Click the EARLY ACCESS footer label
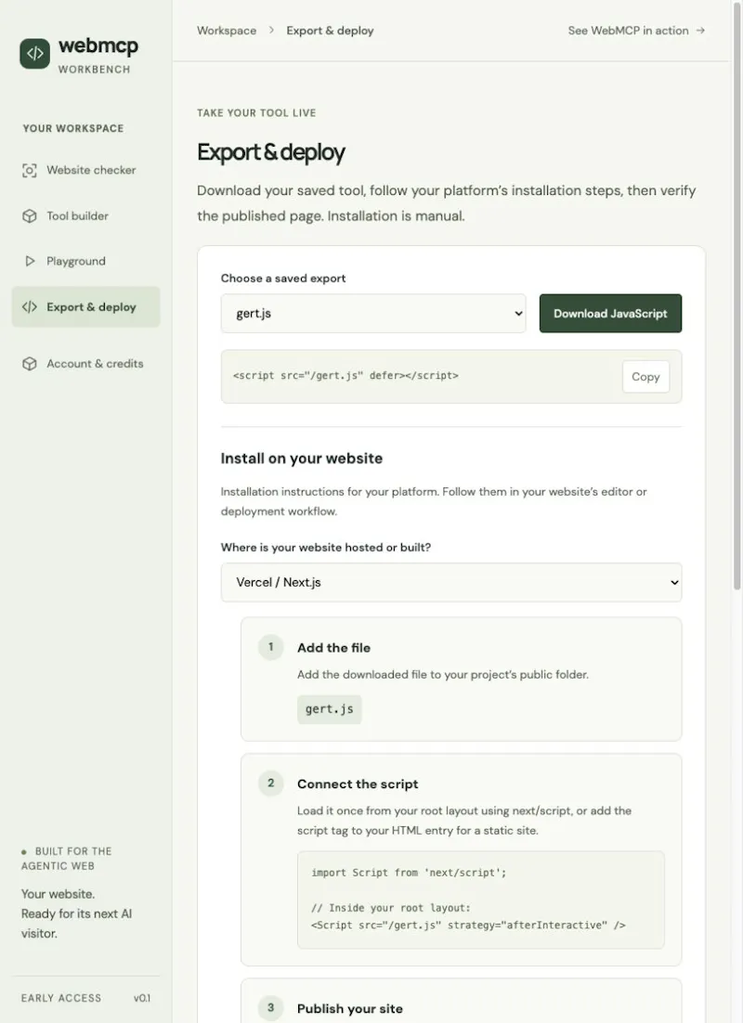This screenshot has height=1023, width=743. (x=60, y=998)
